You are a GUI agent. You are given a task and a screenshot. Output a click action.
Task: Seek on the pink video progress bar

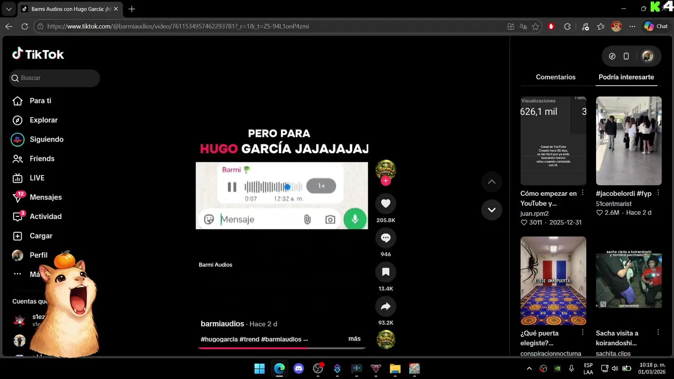(x=282, y=348)
